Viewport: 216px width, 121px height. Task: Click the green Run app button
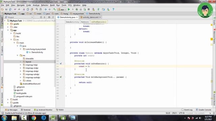click(x=69, y=9)
